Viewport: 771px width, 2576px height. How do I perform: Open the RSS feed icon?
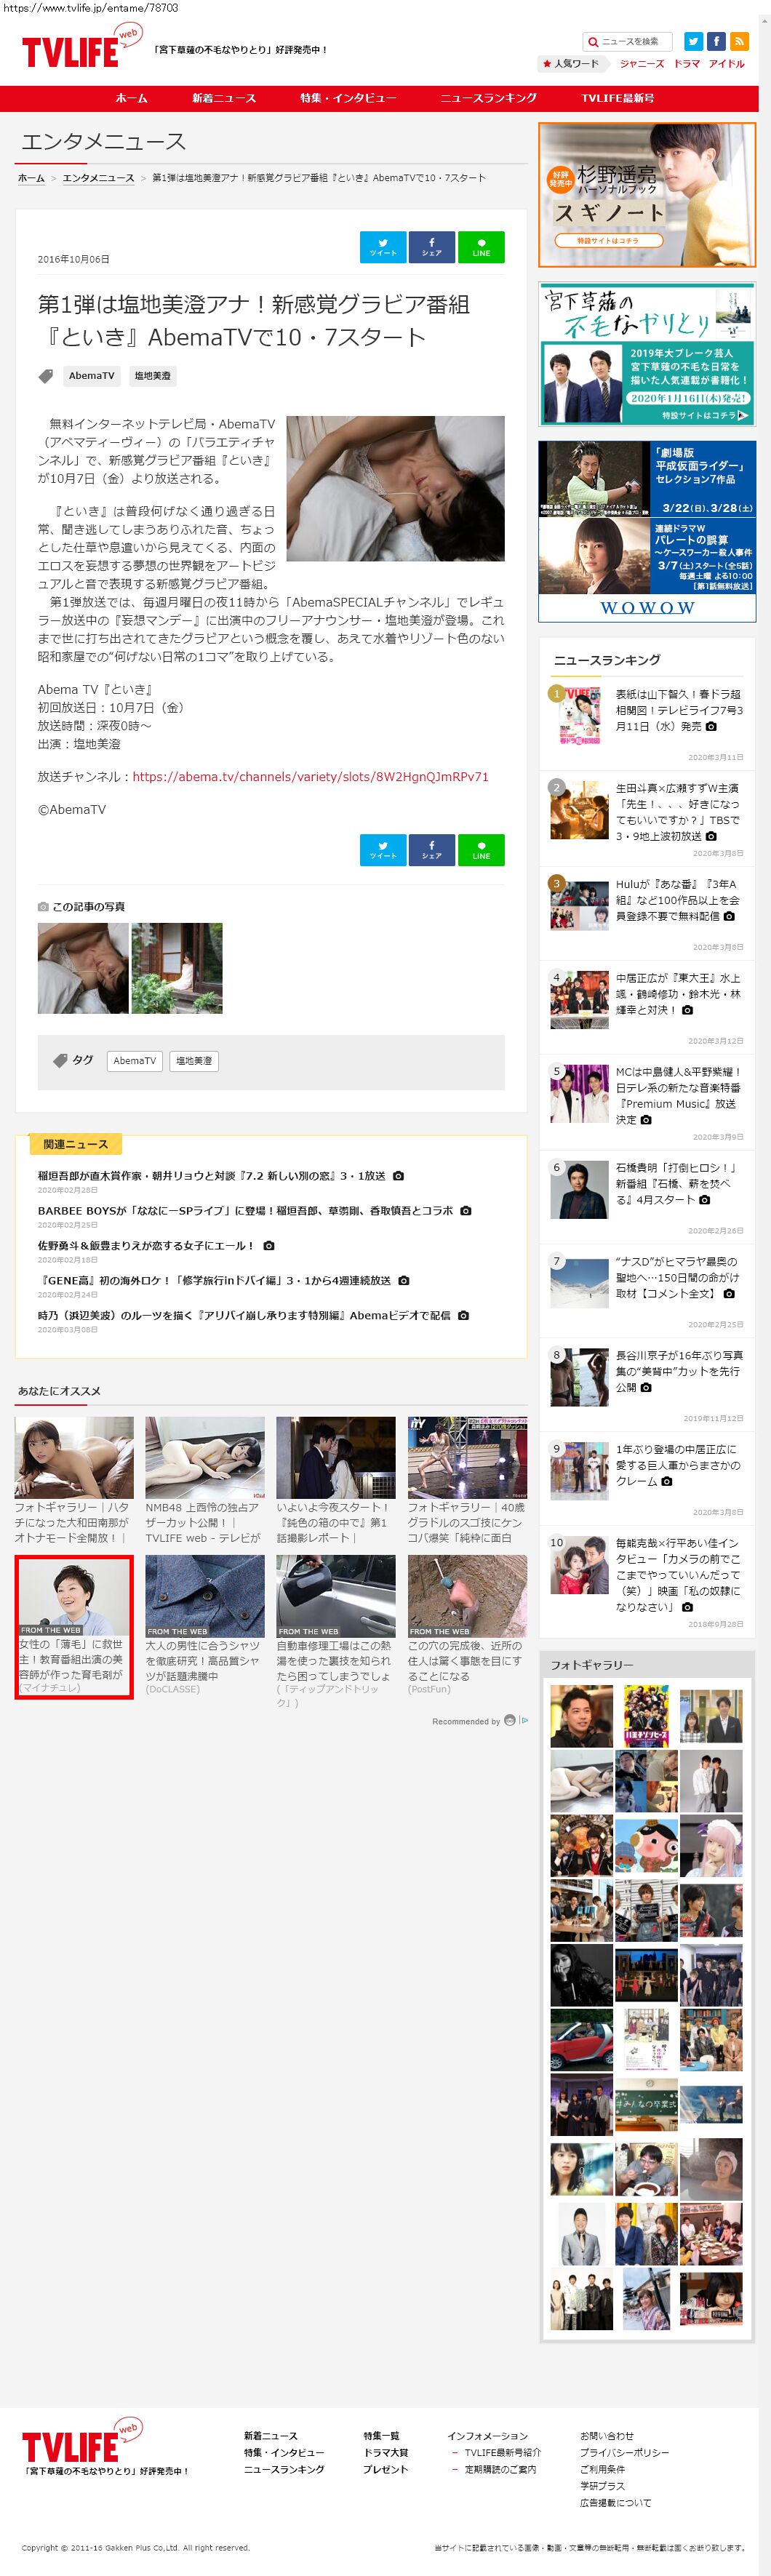[739, 41]
